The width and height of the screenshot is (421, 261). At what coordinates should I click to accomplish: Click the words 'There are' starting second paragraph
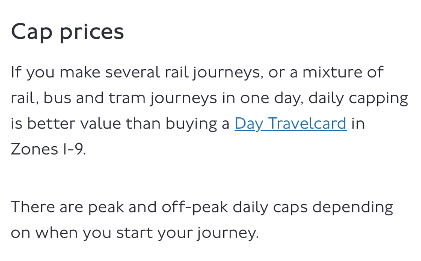[x=47, y=206]
